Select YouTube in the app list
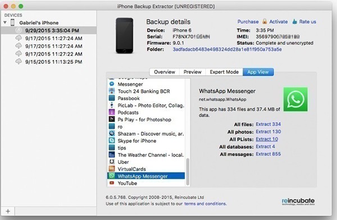This screenshot has width=337, height=220. point(127,183)
